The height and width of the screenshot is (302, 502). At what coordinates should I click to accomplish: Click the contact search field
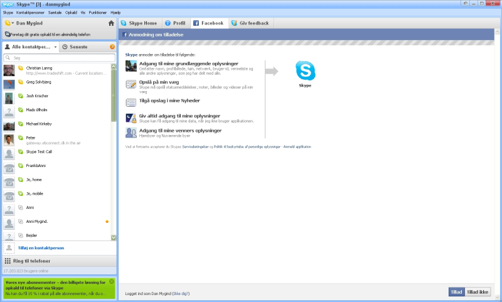[59, 58]
